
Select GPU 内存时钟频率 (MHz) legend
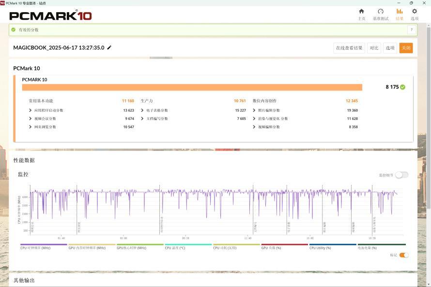point(92,246)
